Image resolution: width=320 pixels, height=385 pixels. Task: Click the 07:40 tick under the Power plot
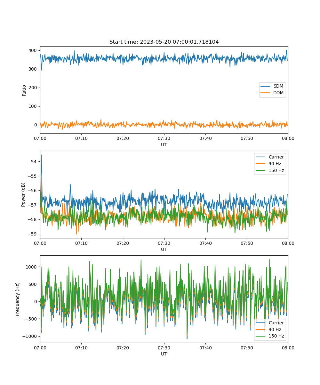(x=205, y=243)
